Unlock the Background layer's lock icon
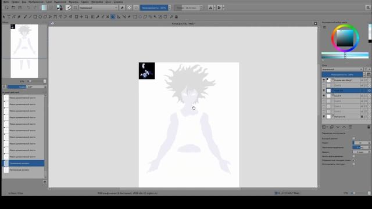372x209 pixels. (x=362, y=117)
